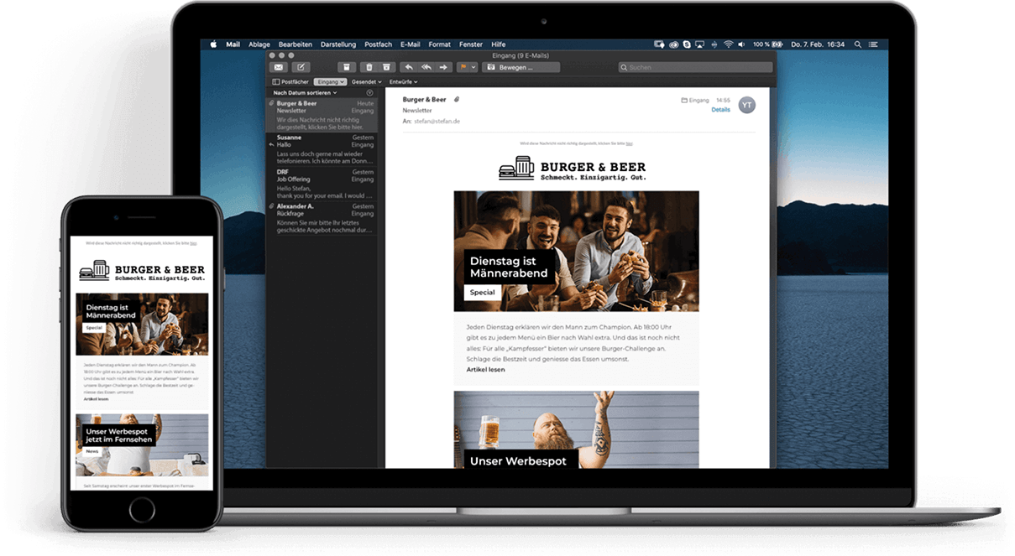Select Susanne's Hallo message
Viewport: 1015px width, 556px height.
coord(322,149)
